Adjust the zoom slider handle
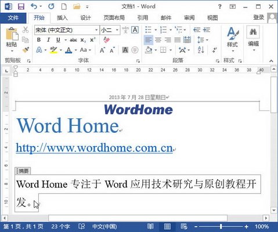278x232 pixels. 221,226
